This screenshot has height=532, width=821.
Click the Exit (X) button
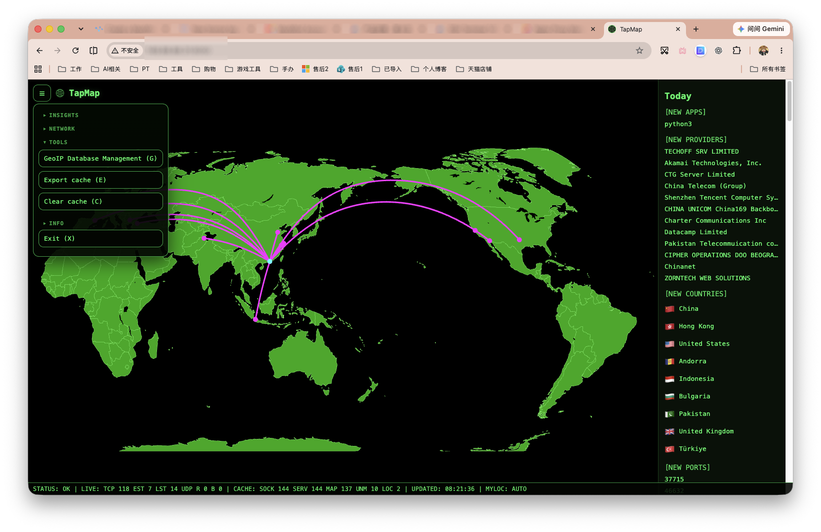[100, 239]
